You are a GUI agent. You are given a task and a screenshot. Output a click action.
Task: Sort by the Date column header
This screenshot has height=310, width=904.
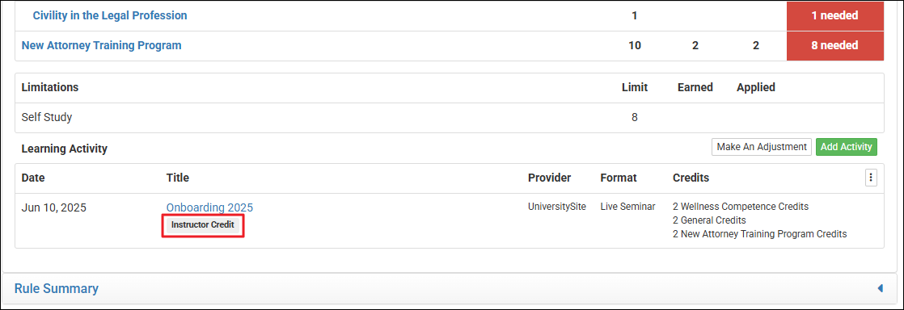(x=33, y=178)
